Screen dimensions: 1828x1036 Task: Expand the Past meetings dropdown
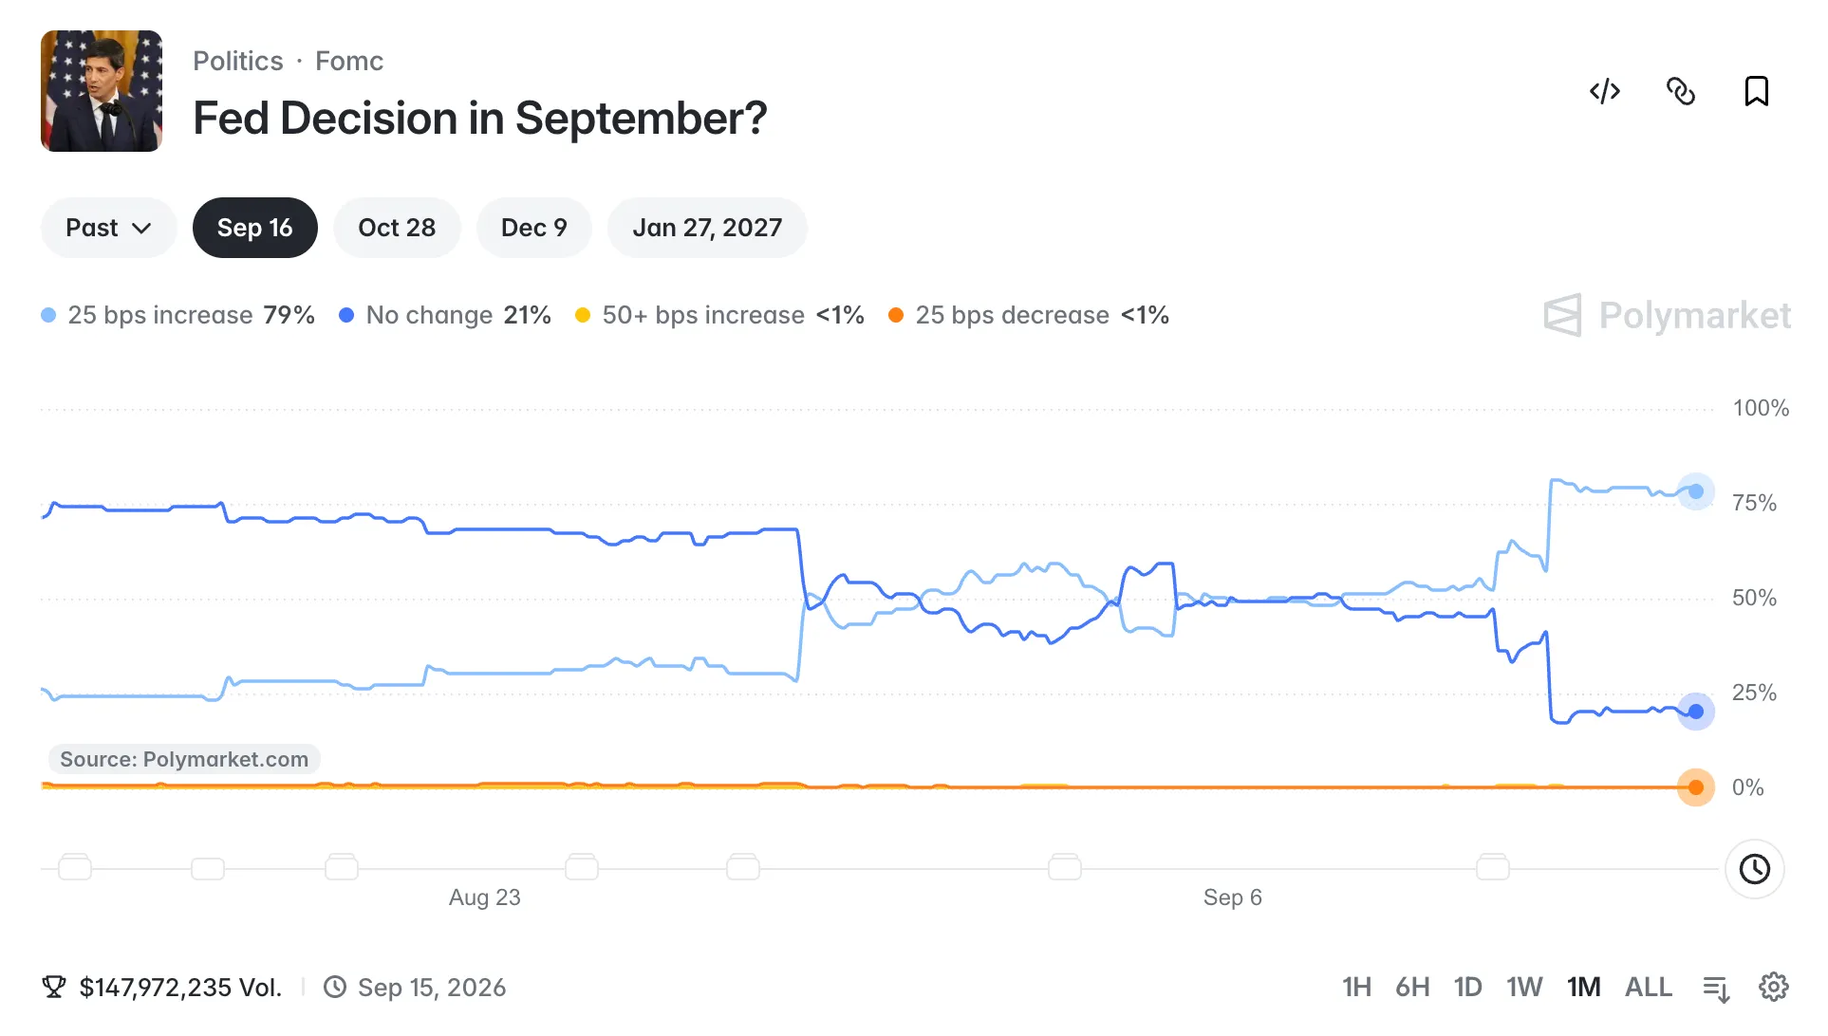coord(109,228)
